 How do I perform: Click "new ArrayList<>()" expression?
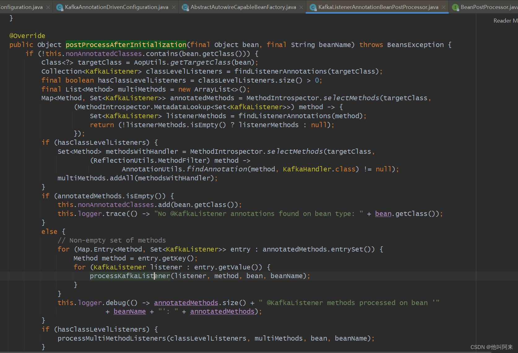[x=212, y=89]
